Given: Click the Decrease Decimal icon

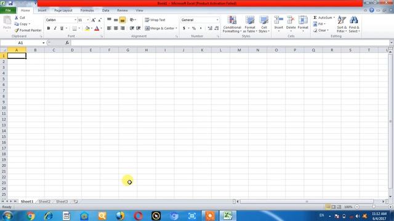Looking at the screenshot, I should pos(217,28).
